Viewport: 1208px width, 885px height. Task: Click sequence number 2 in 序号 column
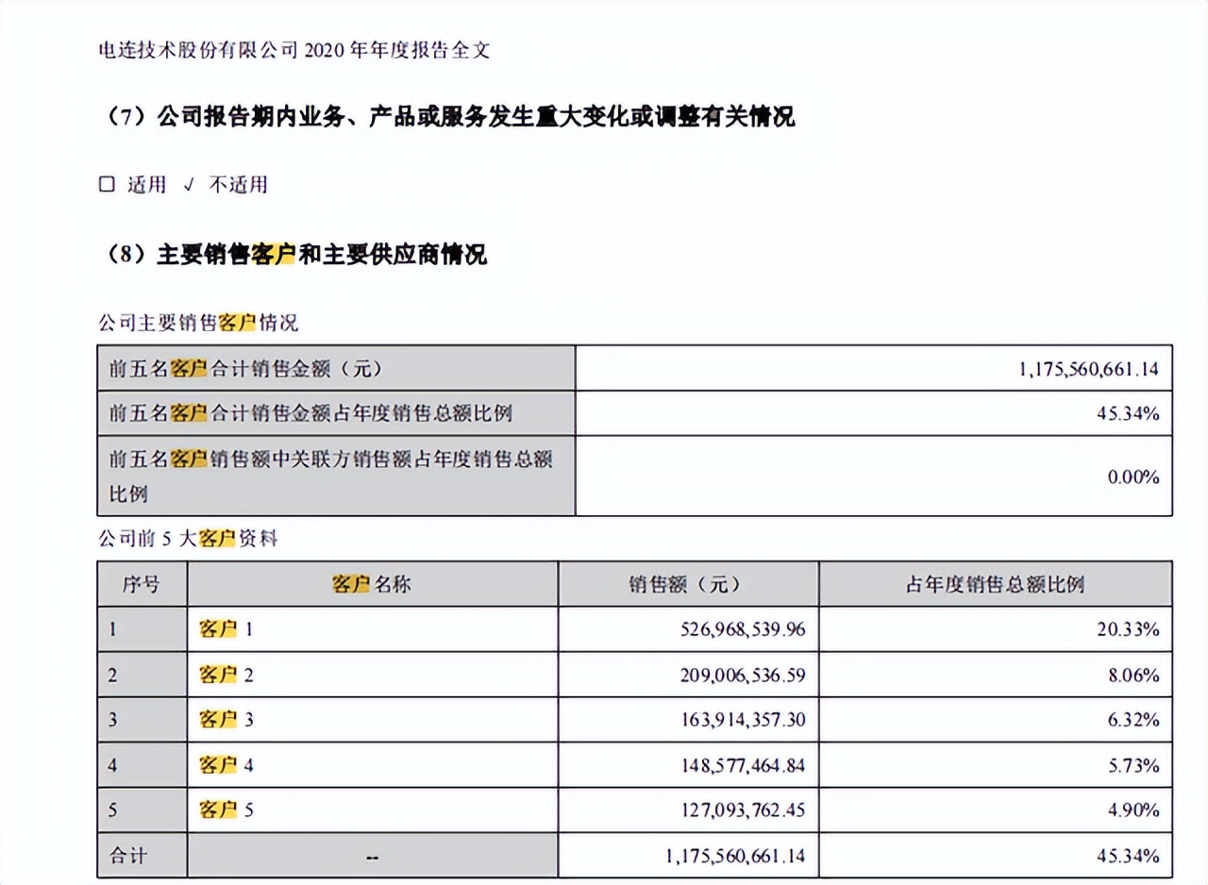point(112,675)
